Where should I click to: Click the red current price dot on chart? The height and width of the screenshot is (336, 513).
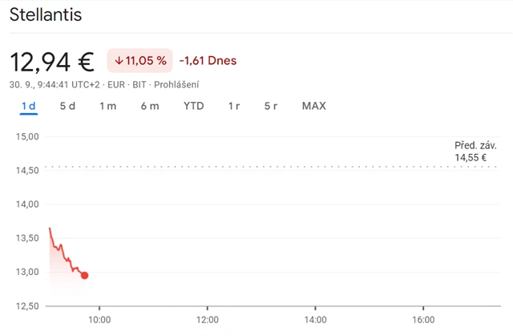pos(85,276)
